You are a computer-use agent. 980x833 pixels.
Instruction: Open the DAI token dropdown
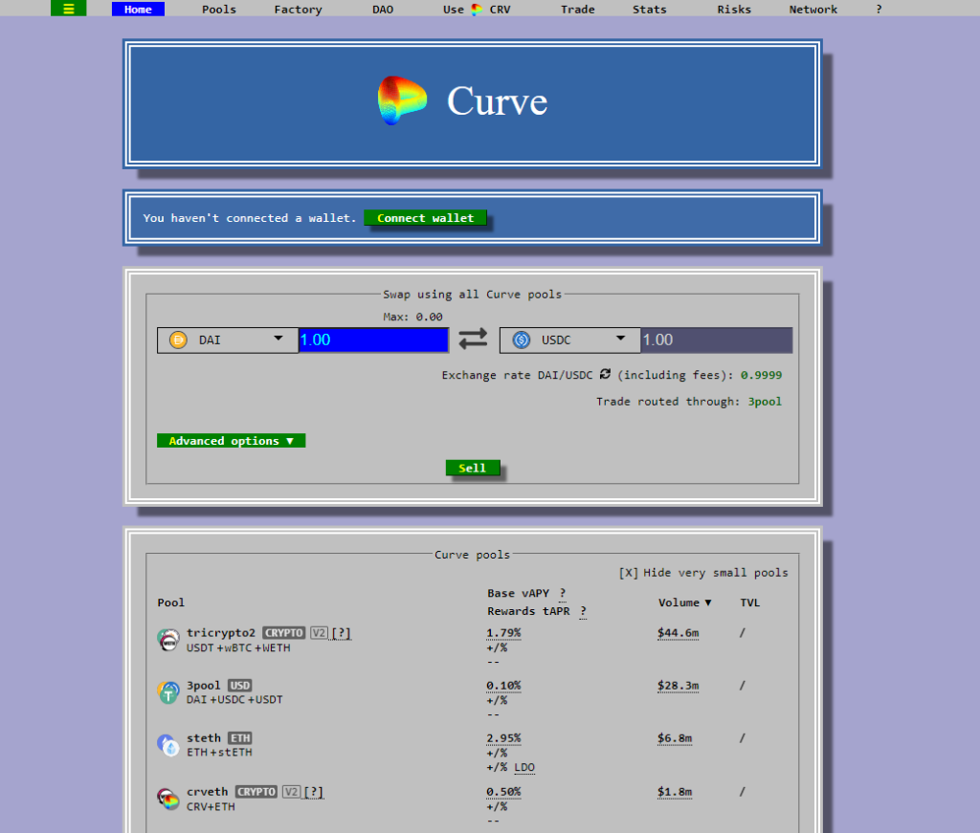[x=228, y=340]
